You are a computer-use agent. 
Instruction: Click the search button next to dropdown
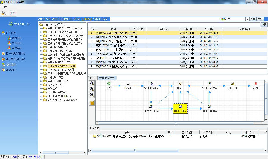click(253, 19)
